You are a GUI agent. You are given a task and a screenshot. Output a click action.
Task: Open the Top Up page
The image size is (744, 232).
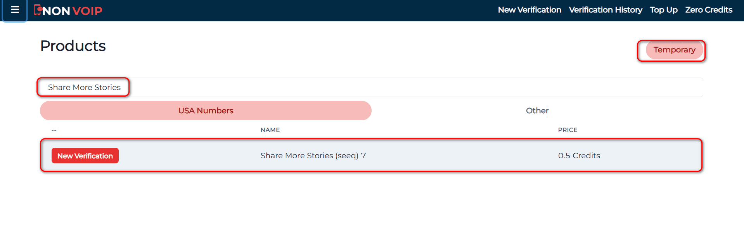[x=664, y=10]
